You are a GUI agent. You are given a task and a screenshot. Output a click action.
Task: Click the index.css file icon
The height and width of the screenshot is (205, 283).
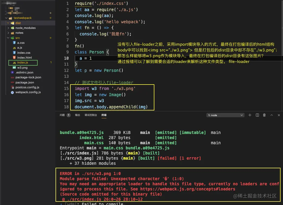[14, 53]
